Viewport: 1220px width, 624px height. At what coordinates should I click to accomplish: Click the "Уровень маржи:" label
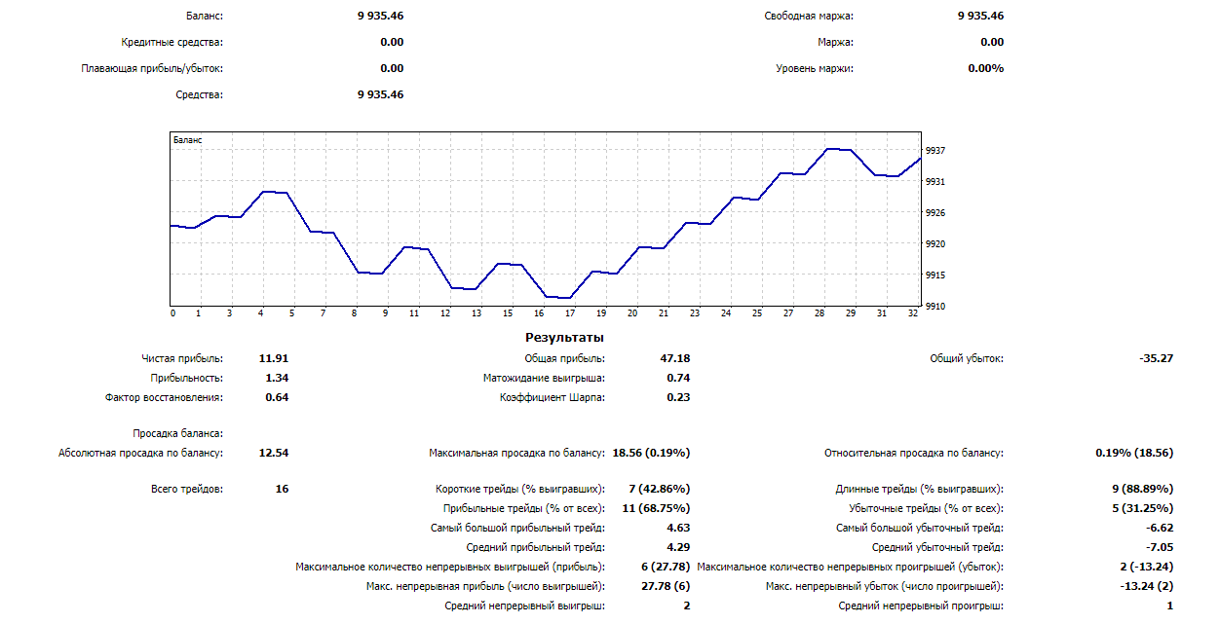tap(815, 68)
